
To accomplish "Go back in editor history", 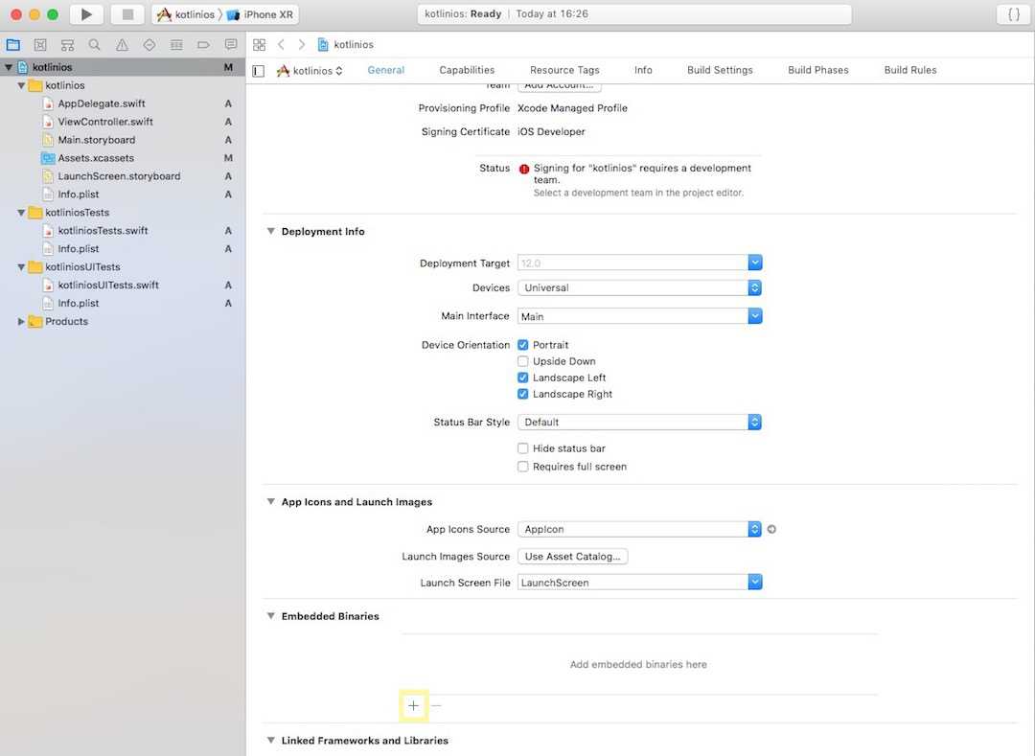I will 281,45.
